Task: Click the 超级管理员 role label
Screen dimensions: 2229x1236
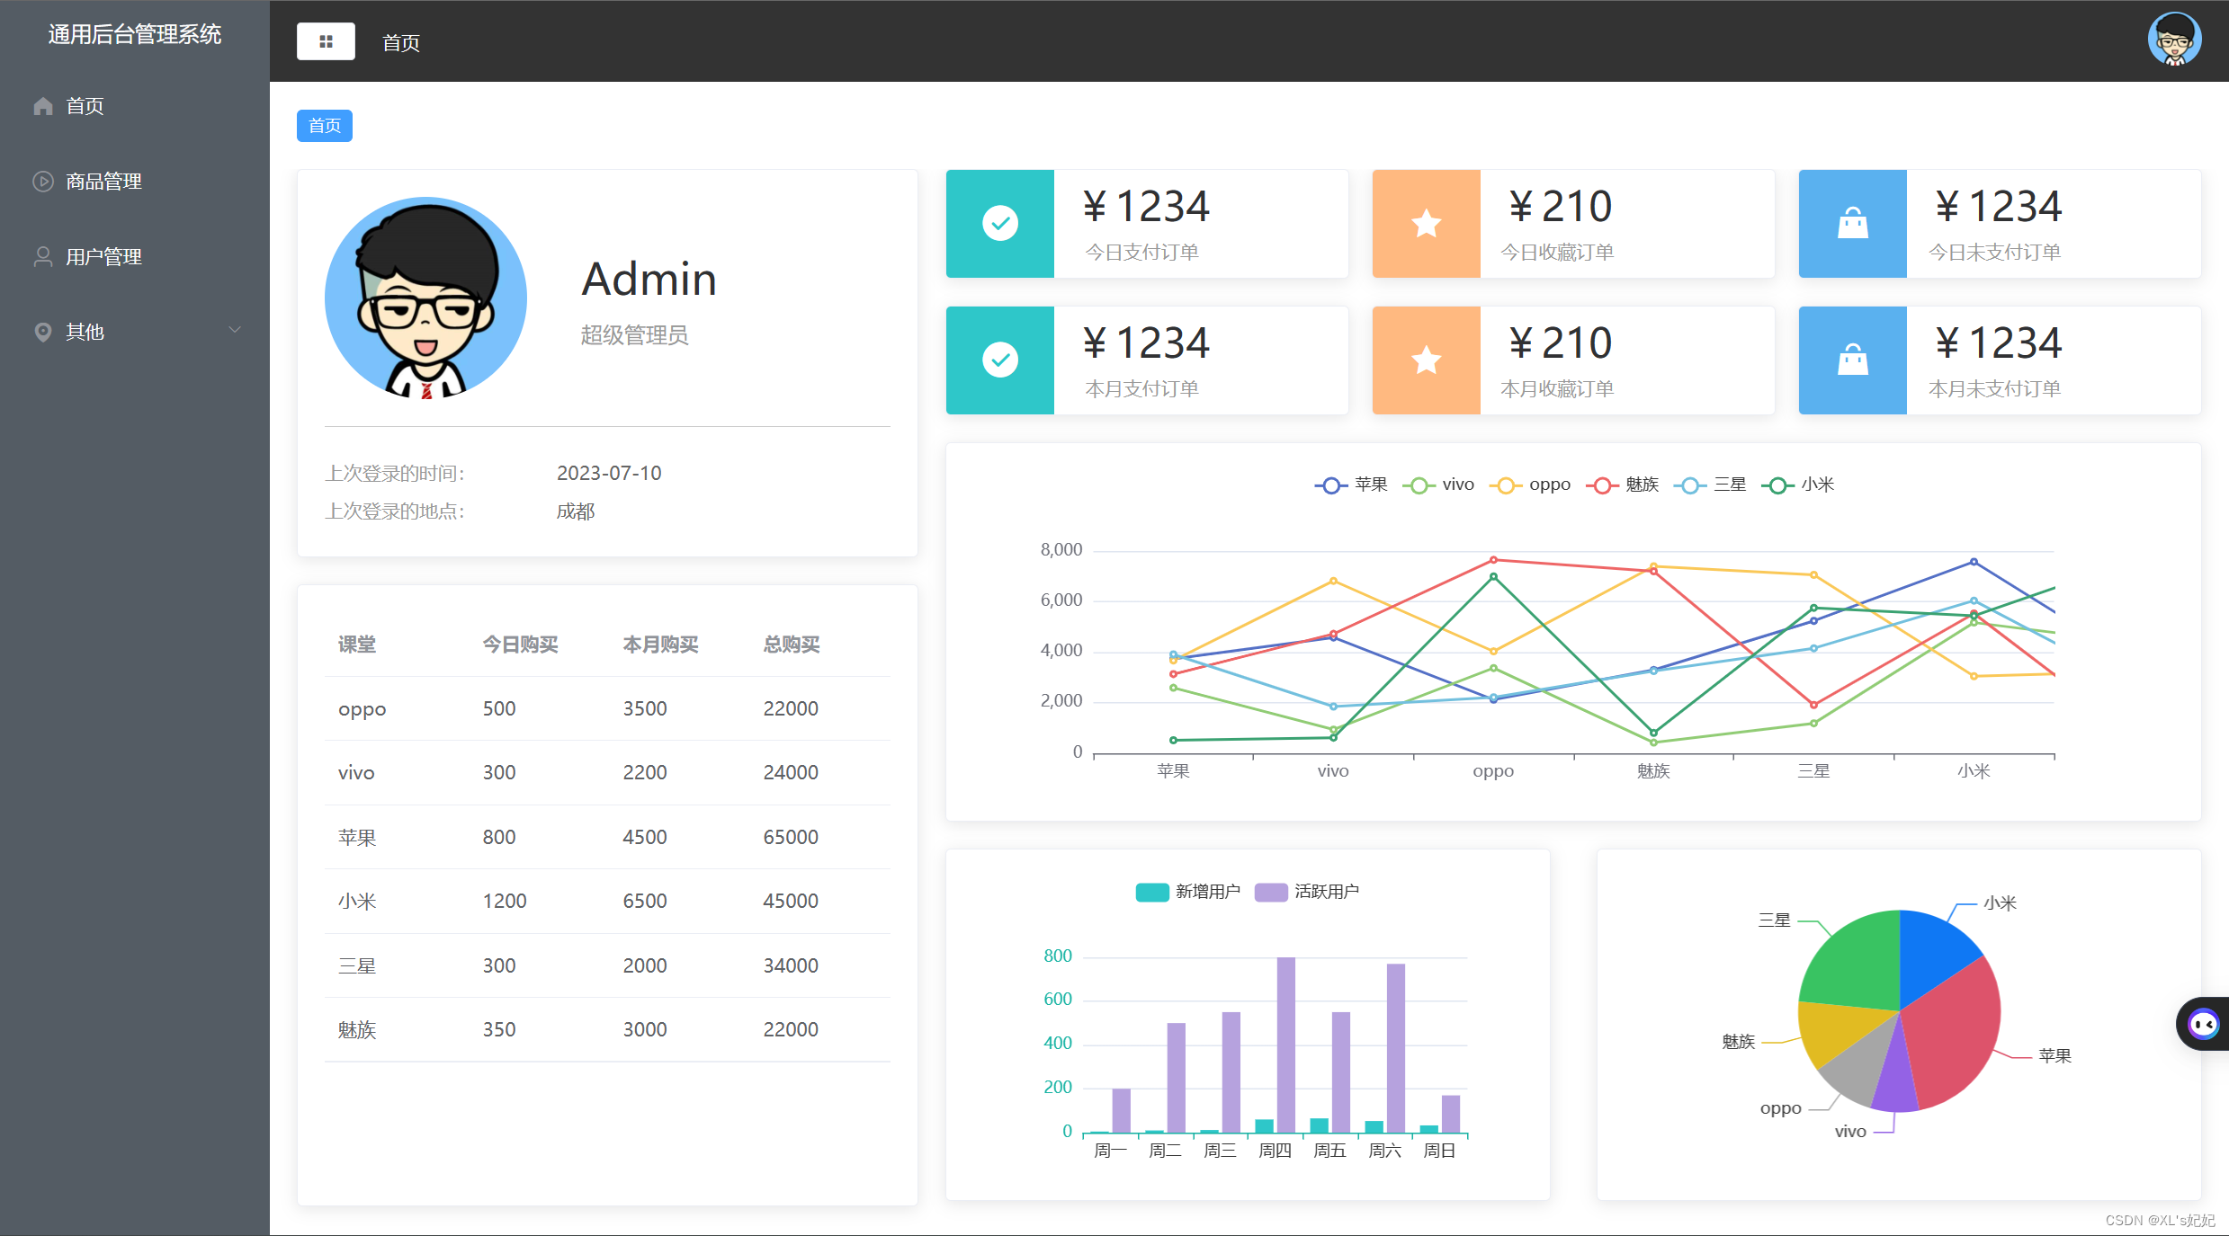Action: [x=634, y=335]
